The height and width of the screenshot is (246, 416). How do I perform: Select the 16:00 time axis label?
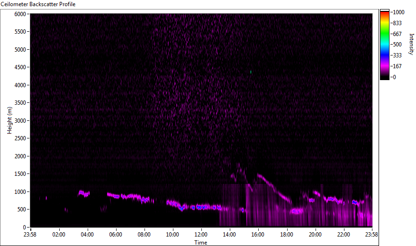(258, 235)
